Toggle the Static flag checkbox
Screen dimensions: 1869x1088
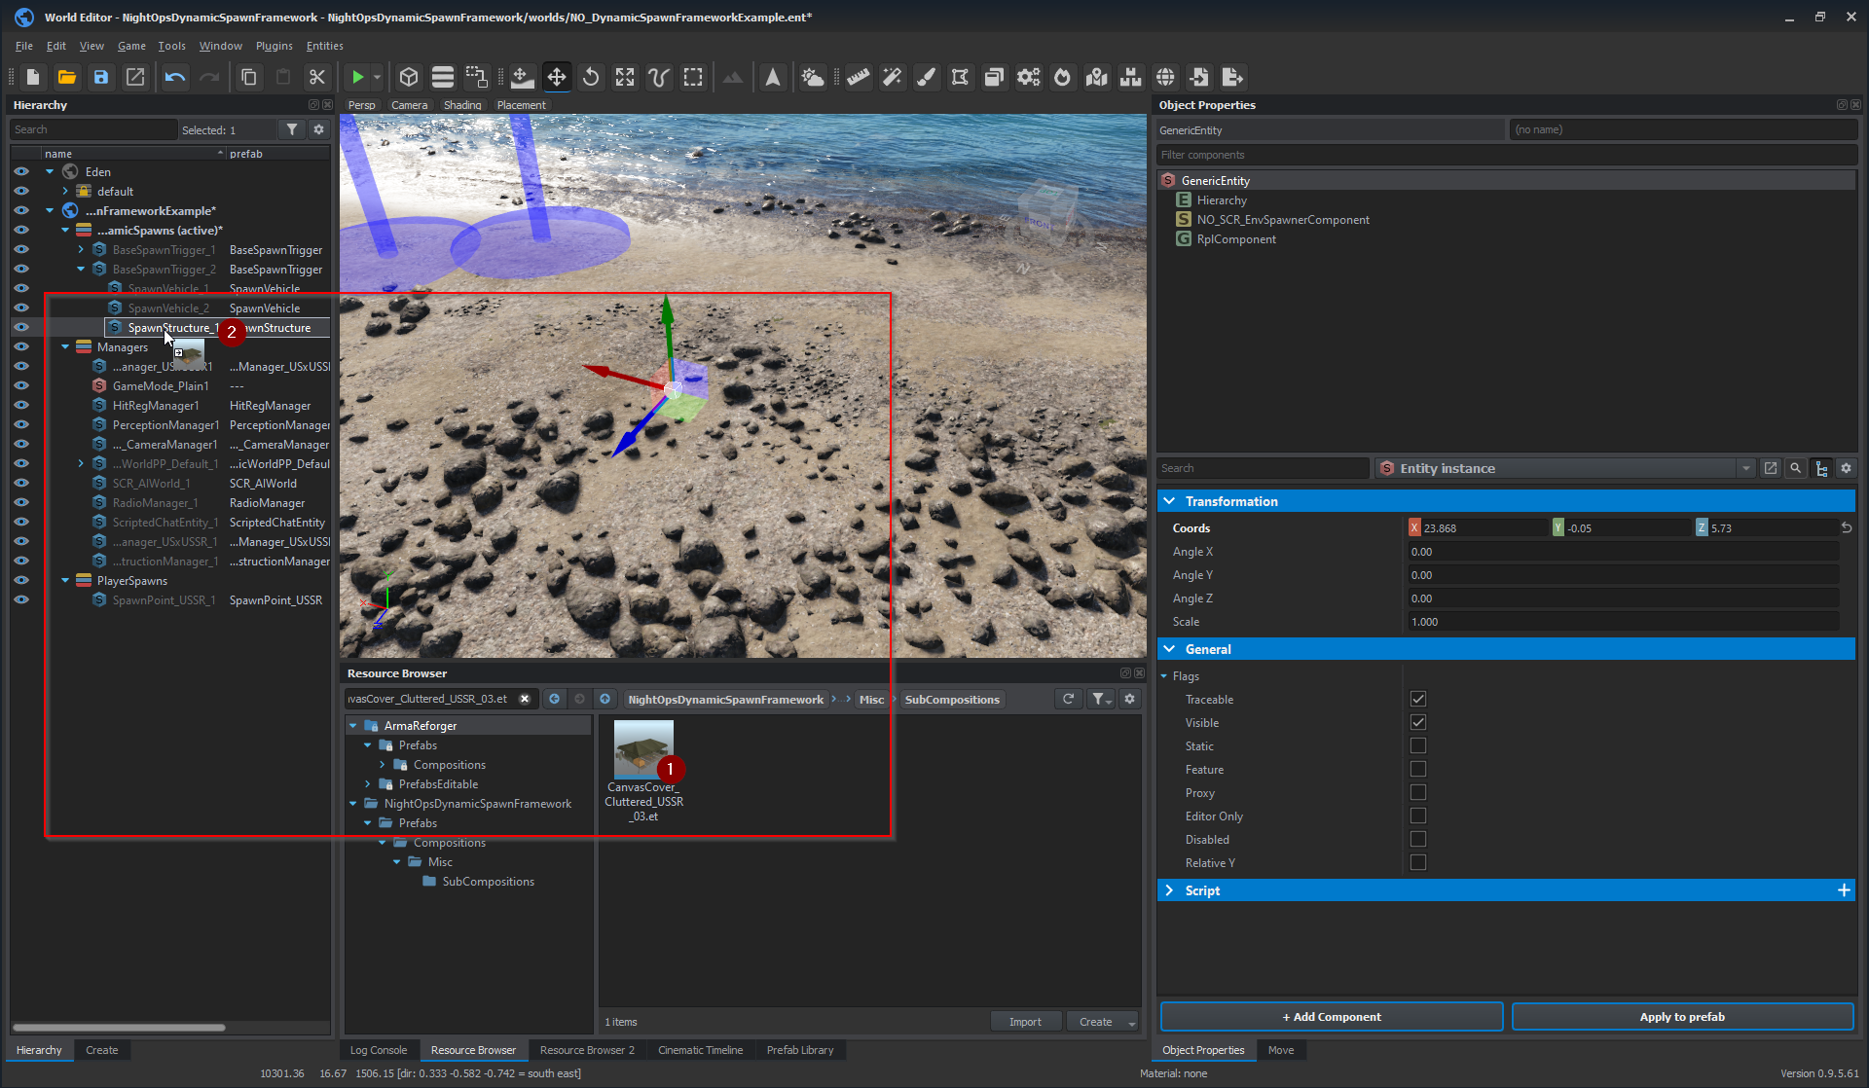1418,746
